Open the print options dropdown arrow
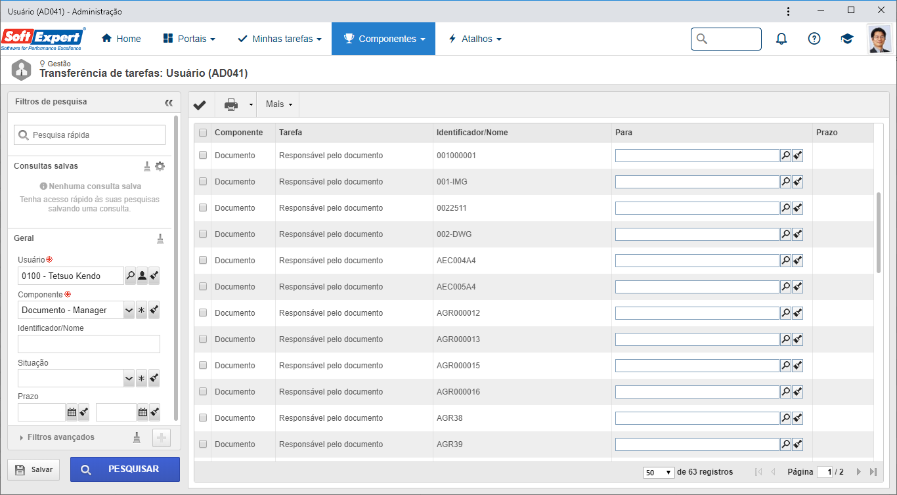 tap(251, 104)
